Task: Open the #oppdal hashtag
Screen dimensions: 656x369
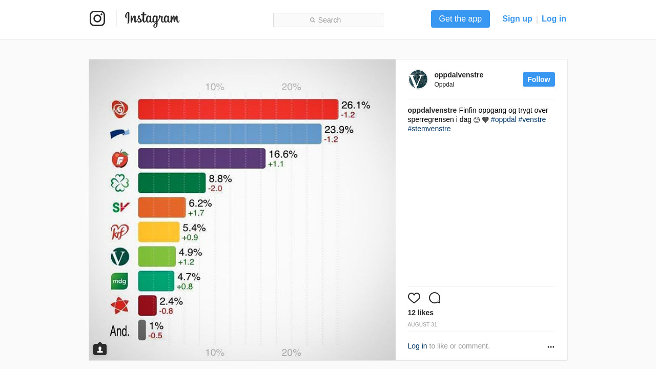Action: (503, 119)
